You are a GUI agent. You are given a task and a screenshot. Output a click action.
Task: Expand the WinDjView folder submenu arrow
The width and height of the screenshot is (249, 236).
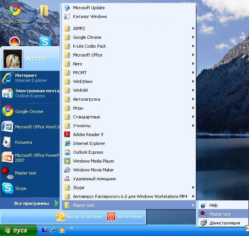[193, 81]
